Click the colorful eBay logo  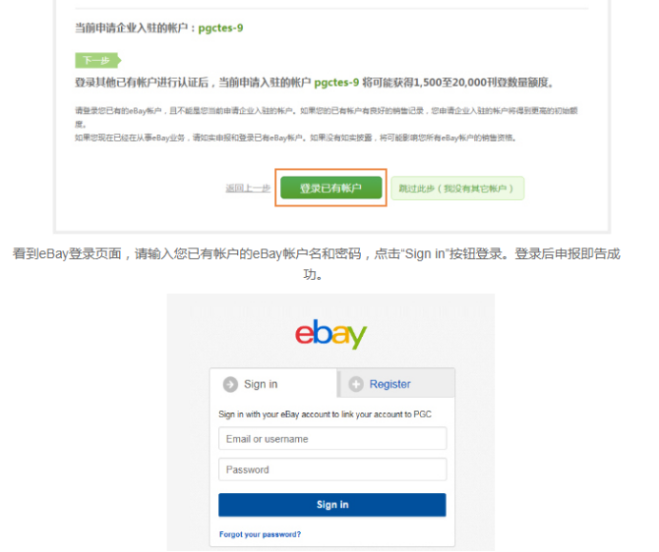coord(331,334)
